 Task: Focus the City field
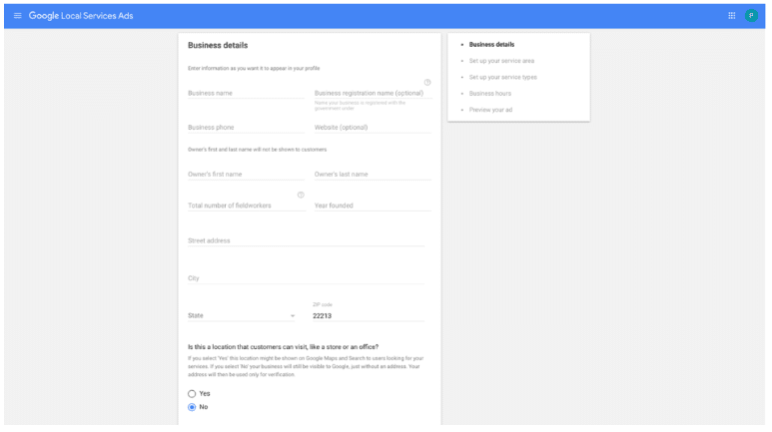306,278
